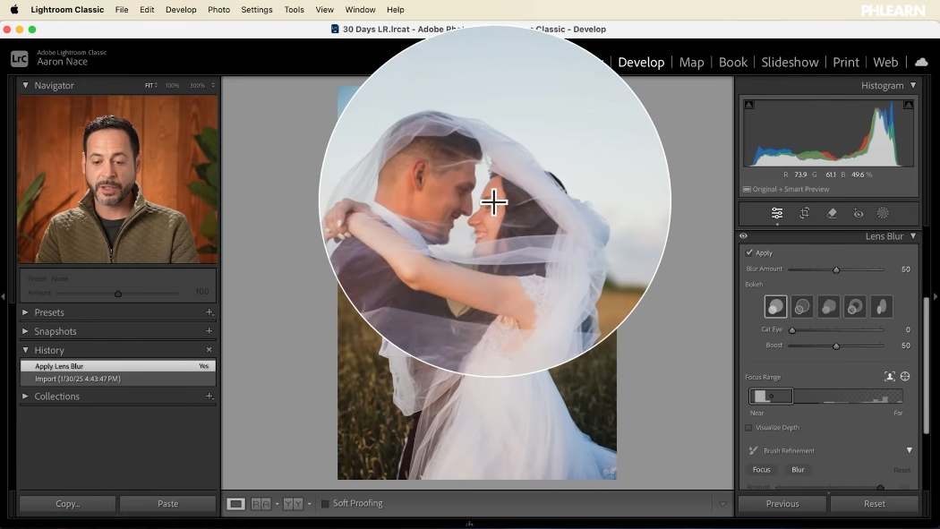
Task: Choose the first Circle bokeh shape
Action: tap(775, 307)
